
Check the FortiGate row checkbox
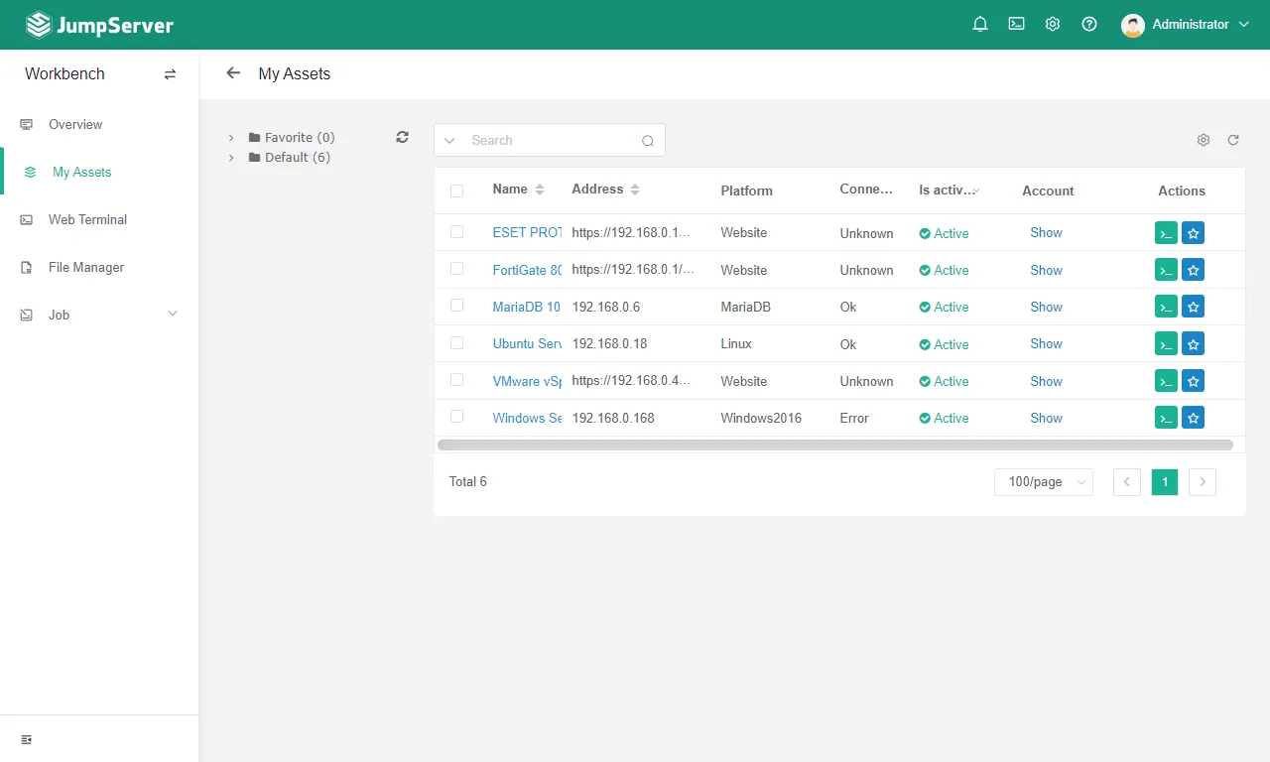[456, 268]
